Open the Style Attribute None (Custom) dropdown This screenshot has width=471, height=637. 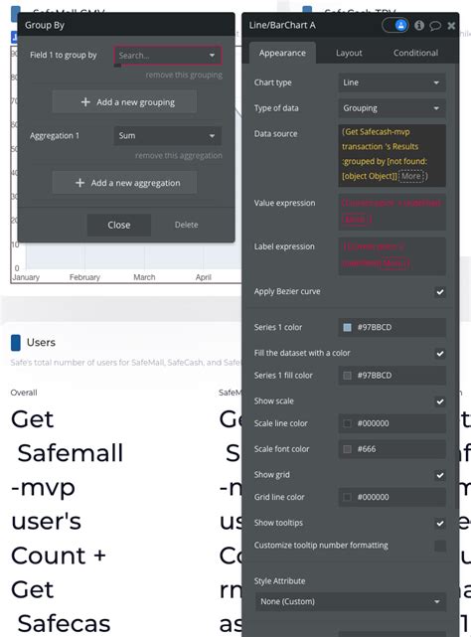click(x=351, y=601)
